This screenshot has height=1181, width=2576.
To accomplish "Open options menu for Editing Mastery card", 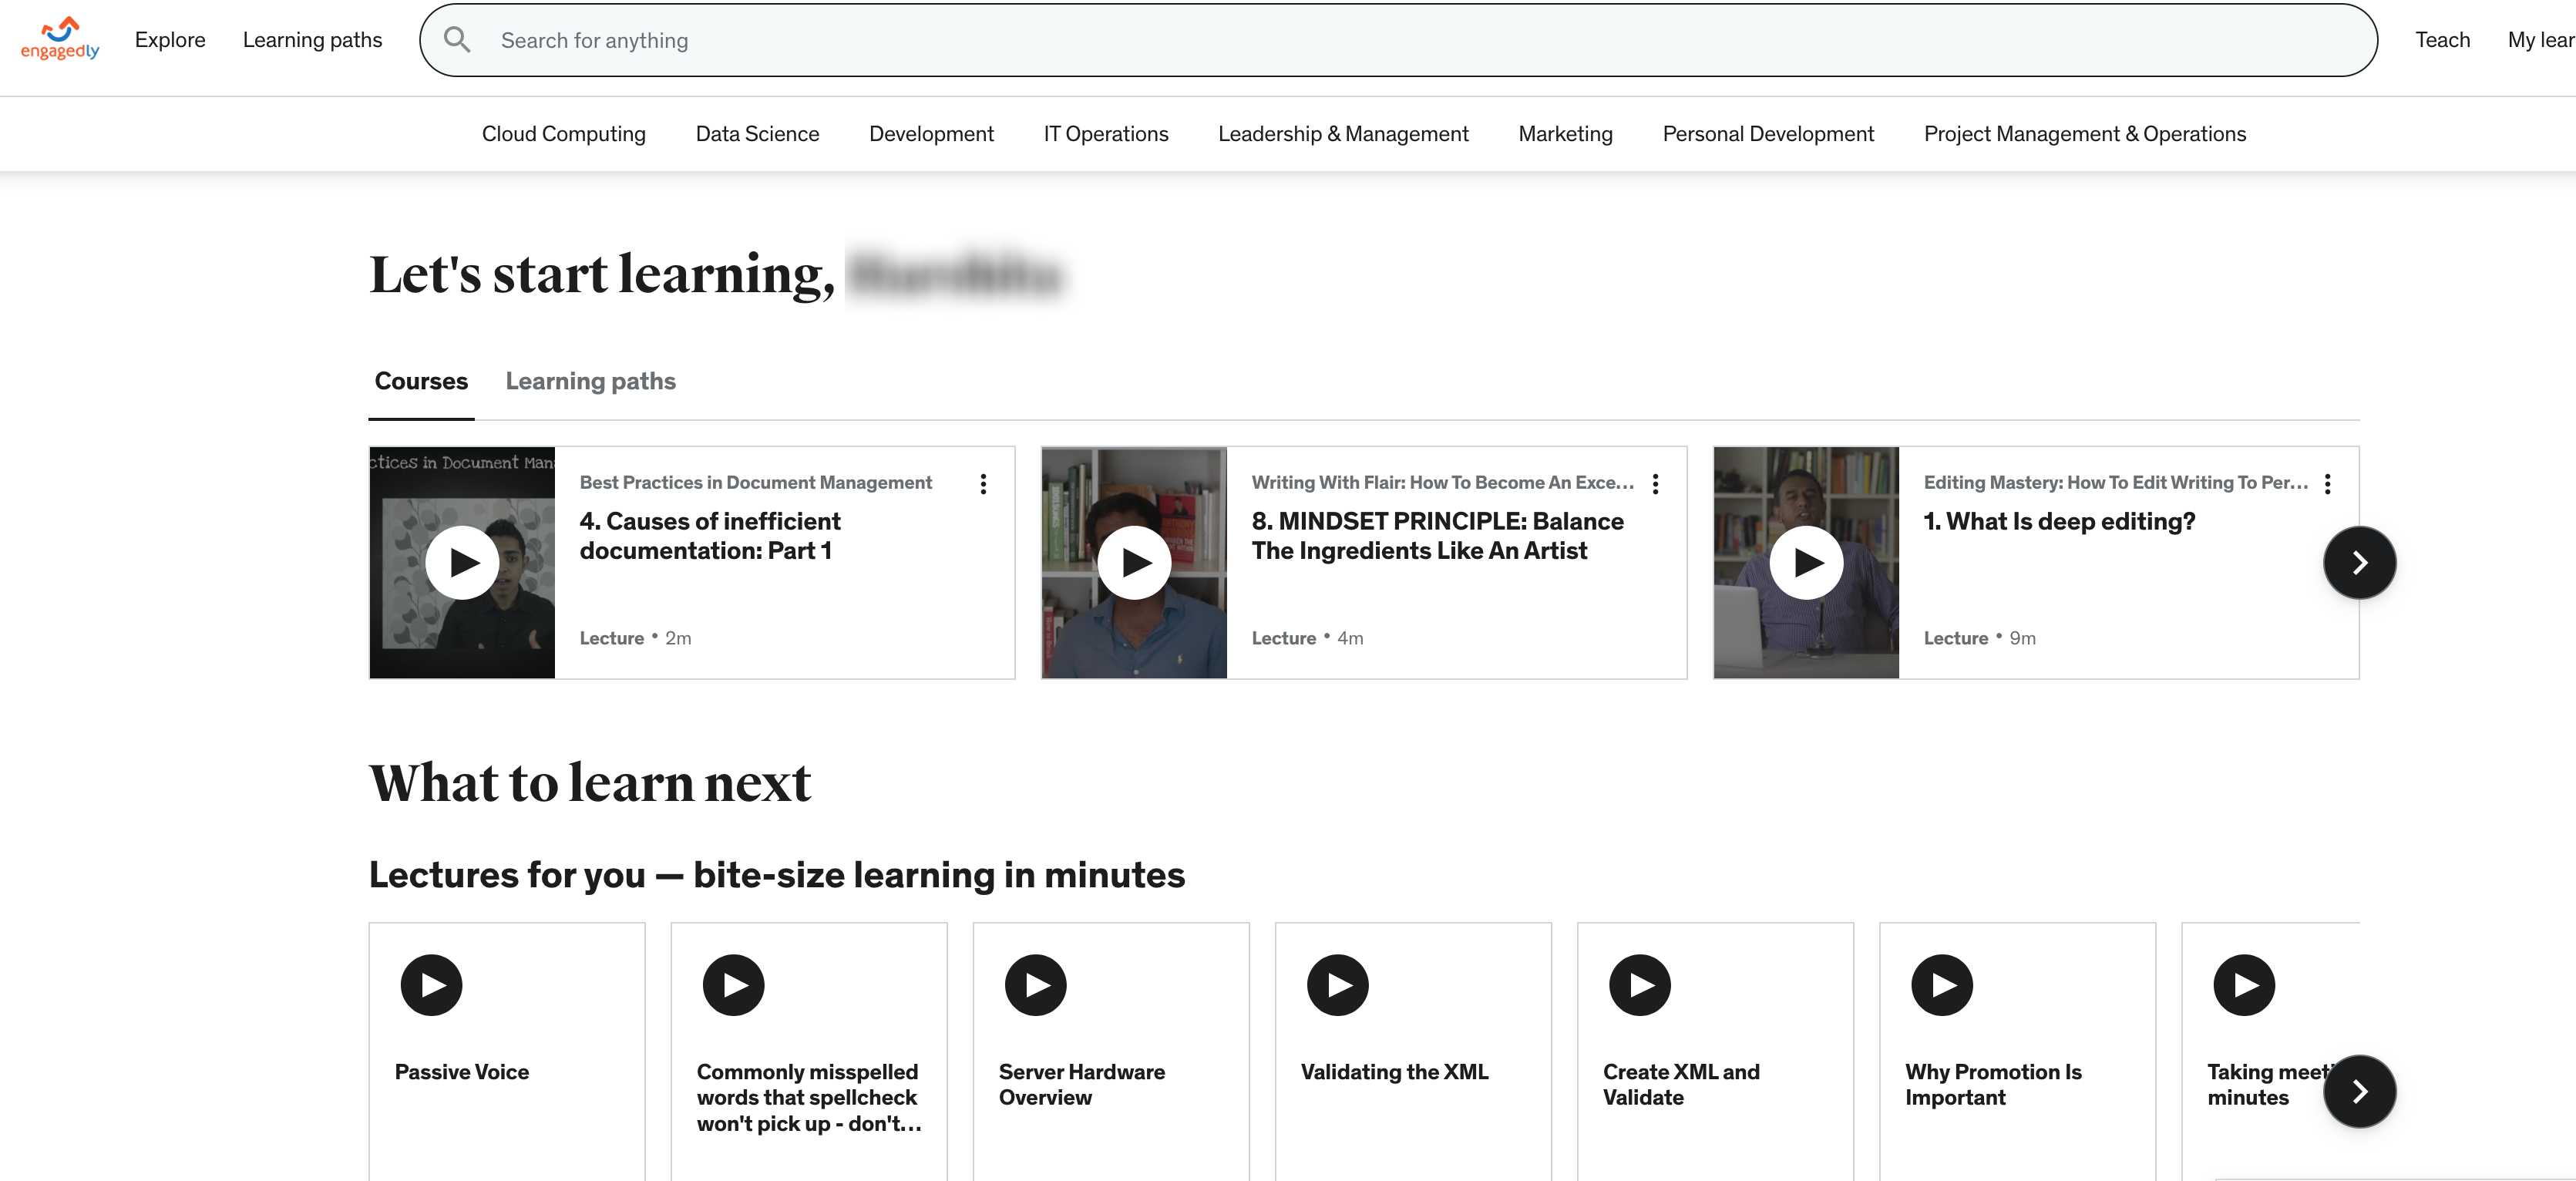I will point(2328,484).
